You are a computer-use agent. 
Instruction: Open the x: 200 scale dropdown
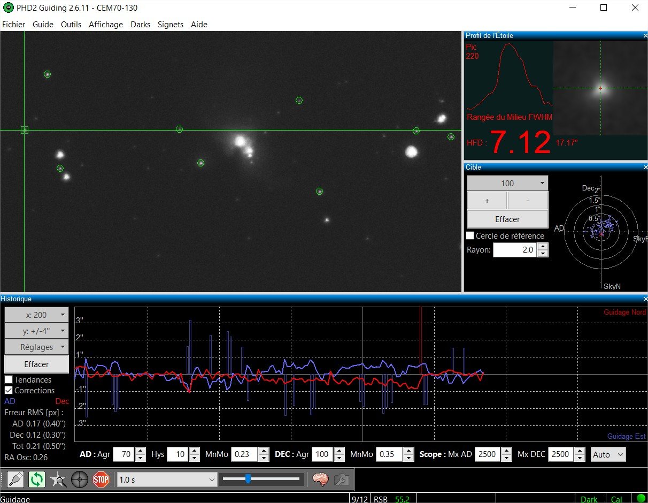click(36, 315)
